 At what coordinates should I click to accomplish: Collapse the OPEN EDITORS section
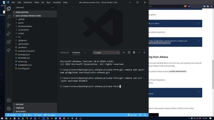35,12
